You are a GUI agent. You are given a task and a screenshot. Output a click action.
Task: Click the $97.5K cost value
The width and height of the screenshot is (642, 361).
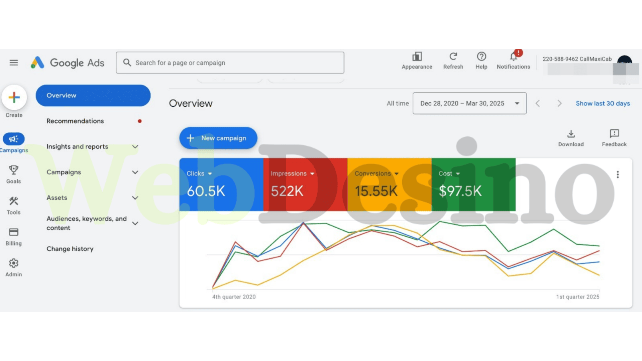pos(460,191)
